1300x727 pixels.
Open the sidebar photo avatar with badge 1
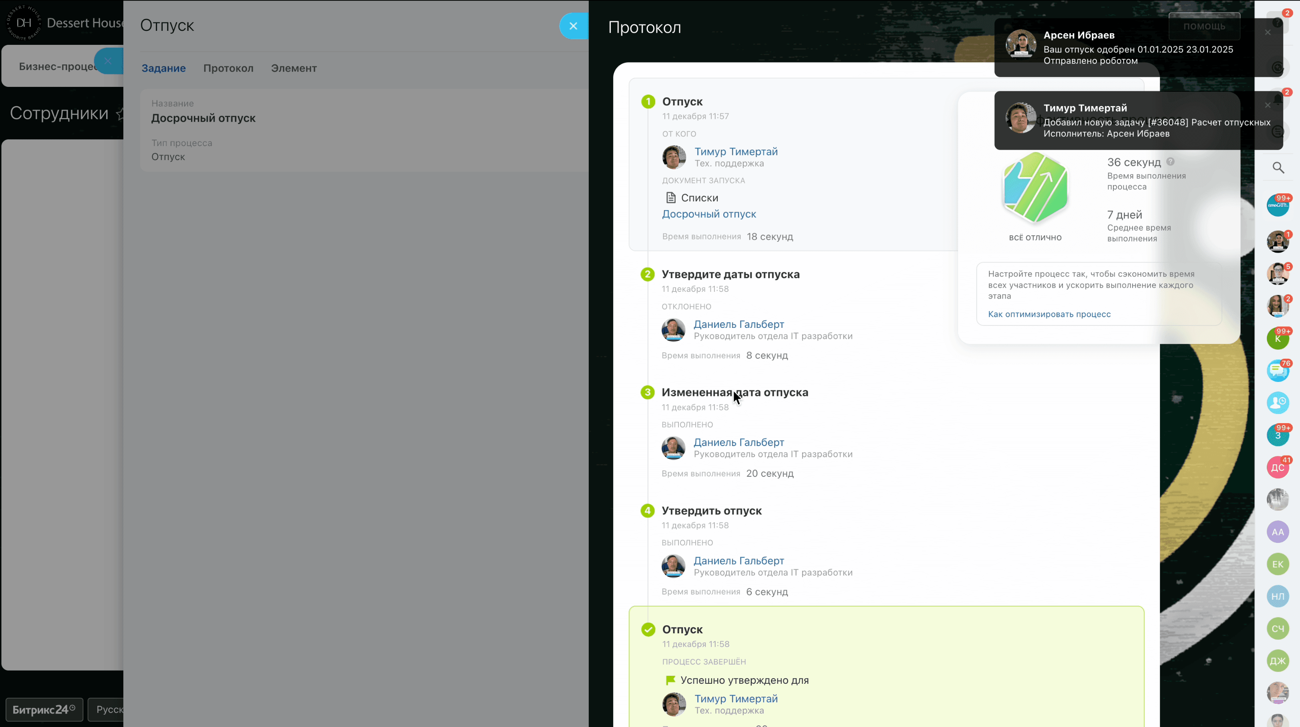(1278, 242)
